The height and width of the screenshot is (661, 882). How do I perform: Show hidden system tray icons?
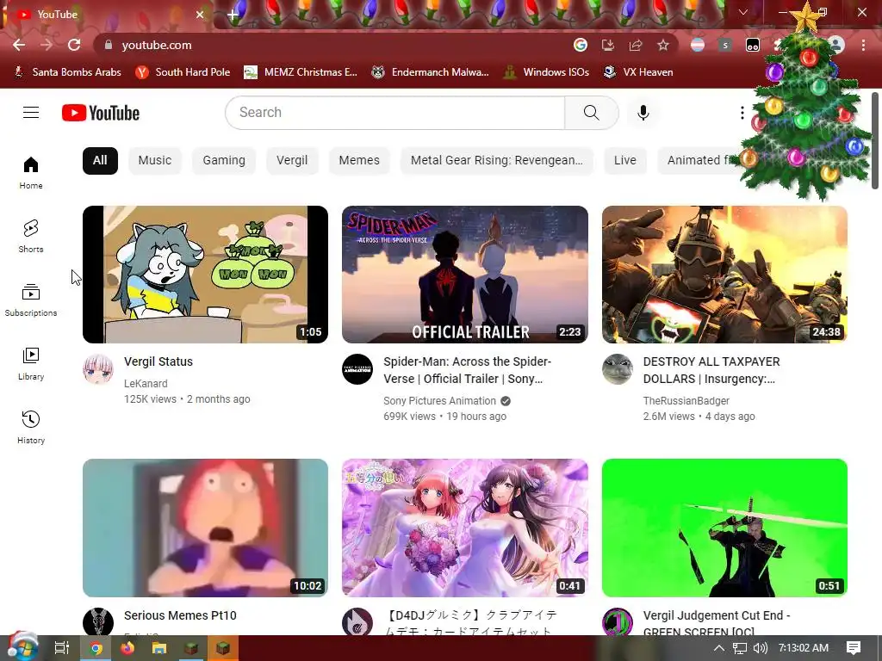(x=719, y=648)
